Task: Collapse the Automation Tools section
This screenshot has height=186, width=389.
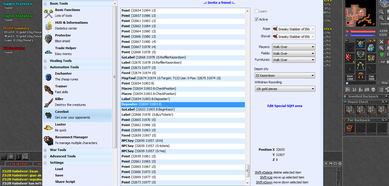Action: (45, 67)
